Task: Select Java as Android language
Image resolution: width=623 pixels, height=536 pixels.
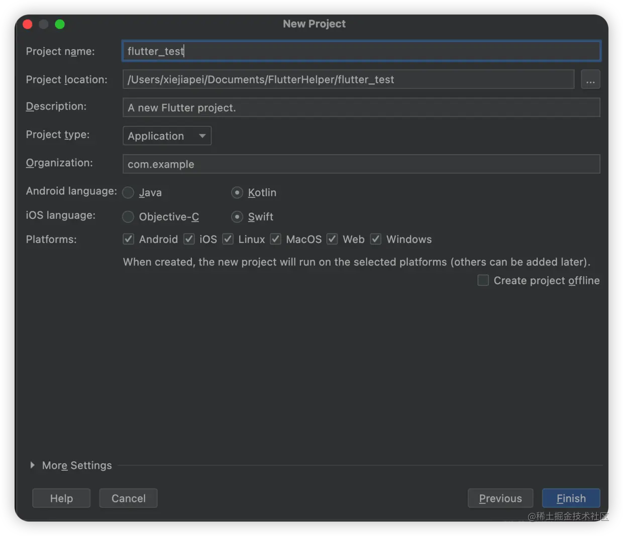Action: click(129, 193)
